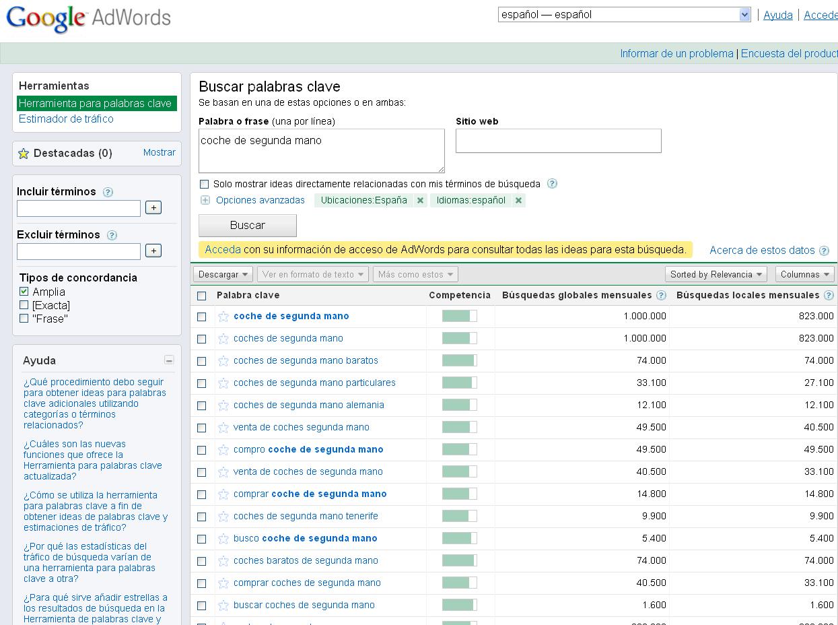Open keyword link "venta de coches segunda mano"
Viewport: 838px width, 625px height.
pyautogui.click(x=302, y=428)
